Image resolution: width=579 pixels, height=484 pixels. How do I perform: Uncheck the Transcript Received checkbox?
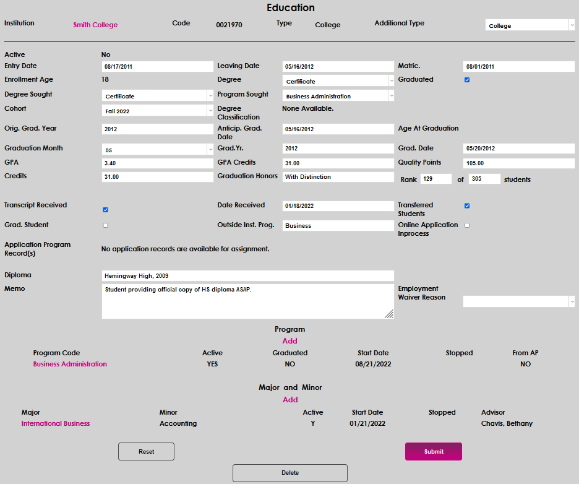click(x=105, y=210)
